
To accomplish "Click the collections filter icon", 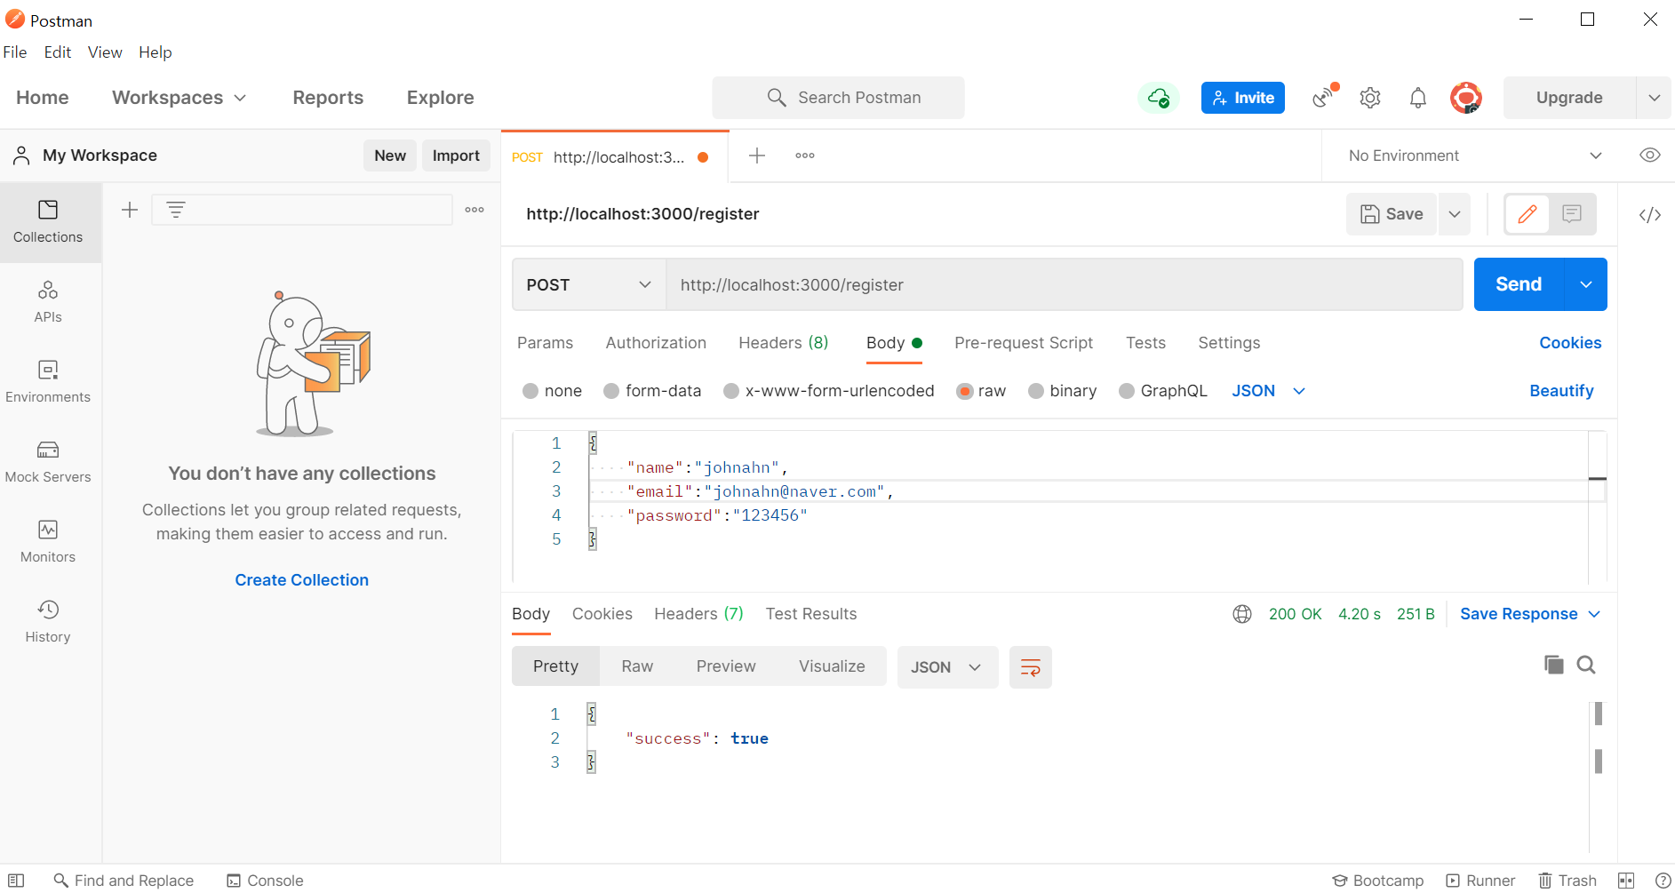I will pos(176,210).
